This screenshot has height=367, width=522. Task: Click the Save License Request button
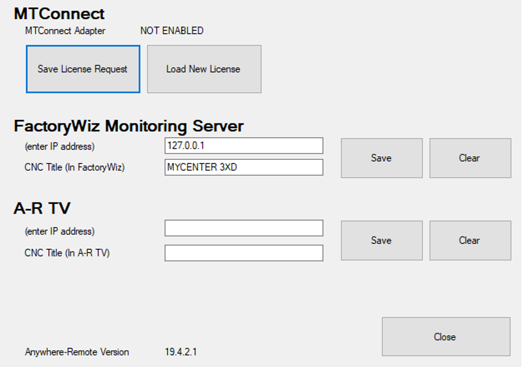tap(83, 69)
